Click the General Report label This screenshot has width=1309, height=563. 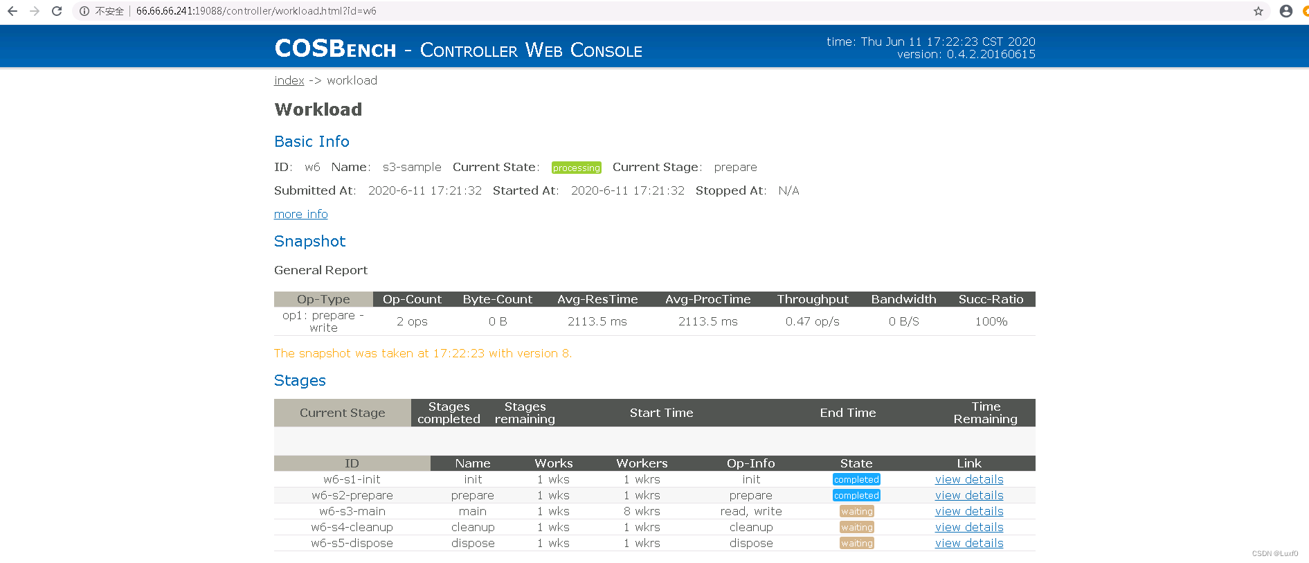[321, 270]
